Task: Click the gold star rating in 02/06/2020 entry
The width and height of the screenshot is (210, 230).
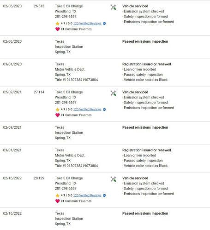Action: tap(57, 23)
